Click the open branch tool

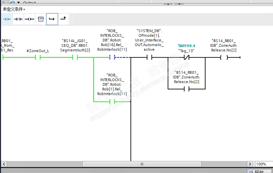(x=52, y=19)
